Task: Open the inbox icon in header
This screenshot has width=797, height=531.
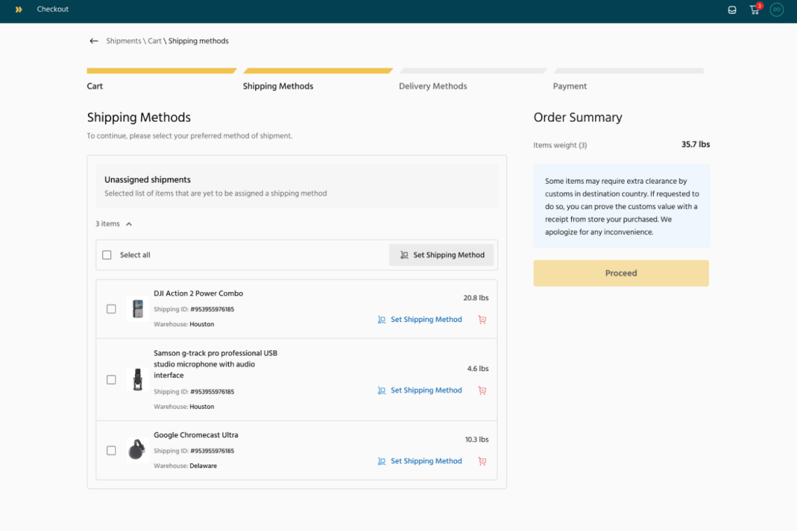Action: pyautogui.click(x=732, y=10)
